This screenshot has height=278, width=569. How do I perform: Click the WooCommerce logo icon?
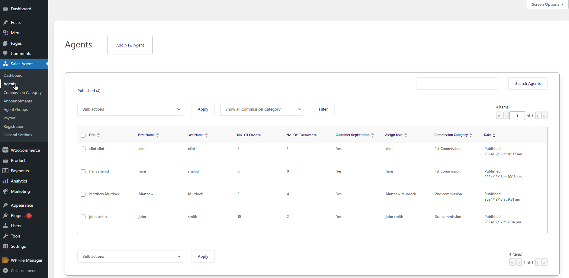[x=5, y=150]
